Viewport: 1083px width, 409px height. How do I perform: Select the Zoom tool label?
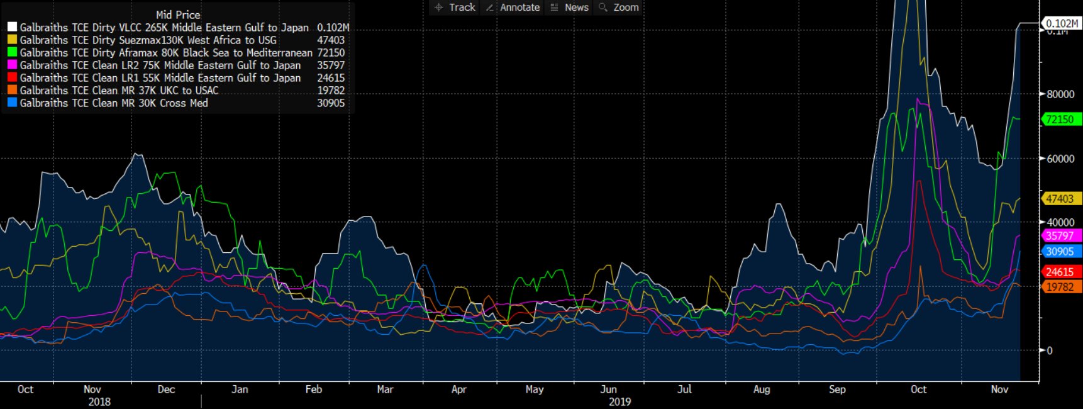coord(626,8)
